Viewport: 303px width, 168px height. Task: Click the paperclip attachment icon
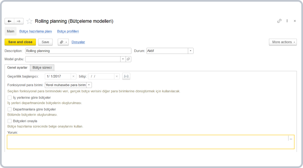[62, 42]
